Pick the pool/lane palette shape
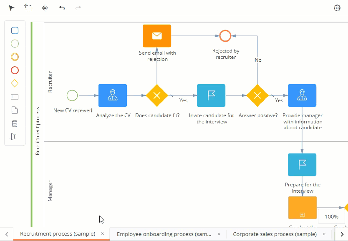Screen dimensions: 348x241 click(15, 97)
